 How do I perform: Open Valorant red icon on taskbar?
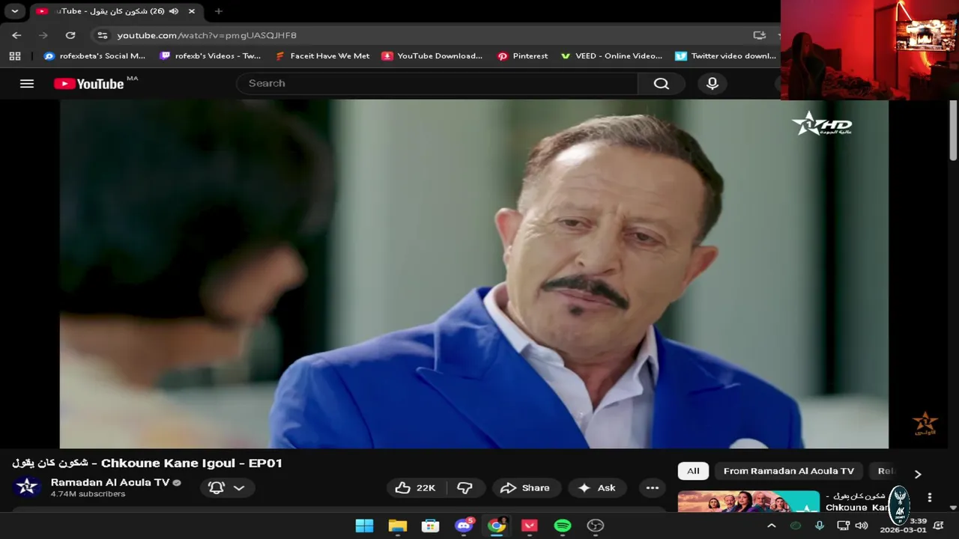pos(530,526)
